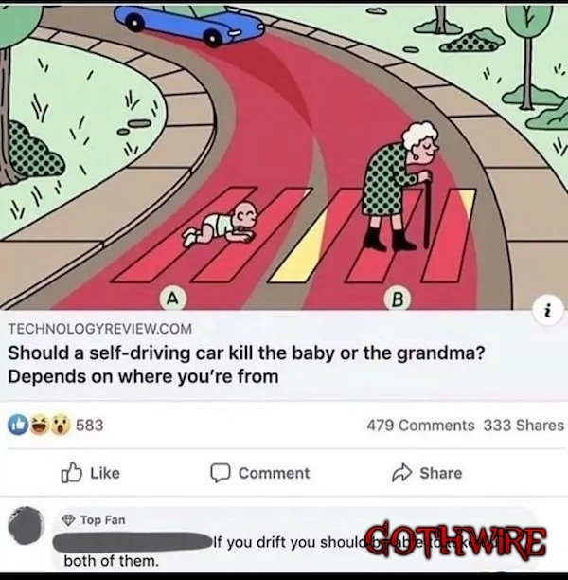The height and width of the screenshot is (580, 568).
Task: Click the Share arrow icon
Action: point(401,473)
